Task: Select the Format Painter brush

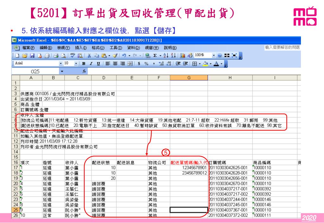Action: 115,56
